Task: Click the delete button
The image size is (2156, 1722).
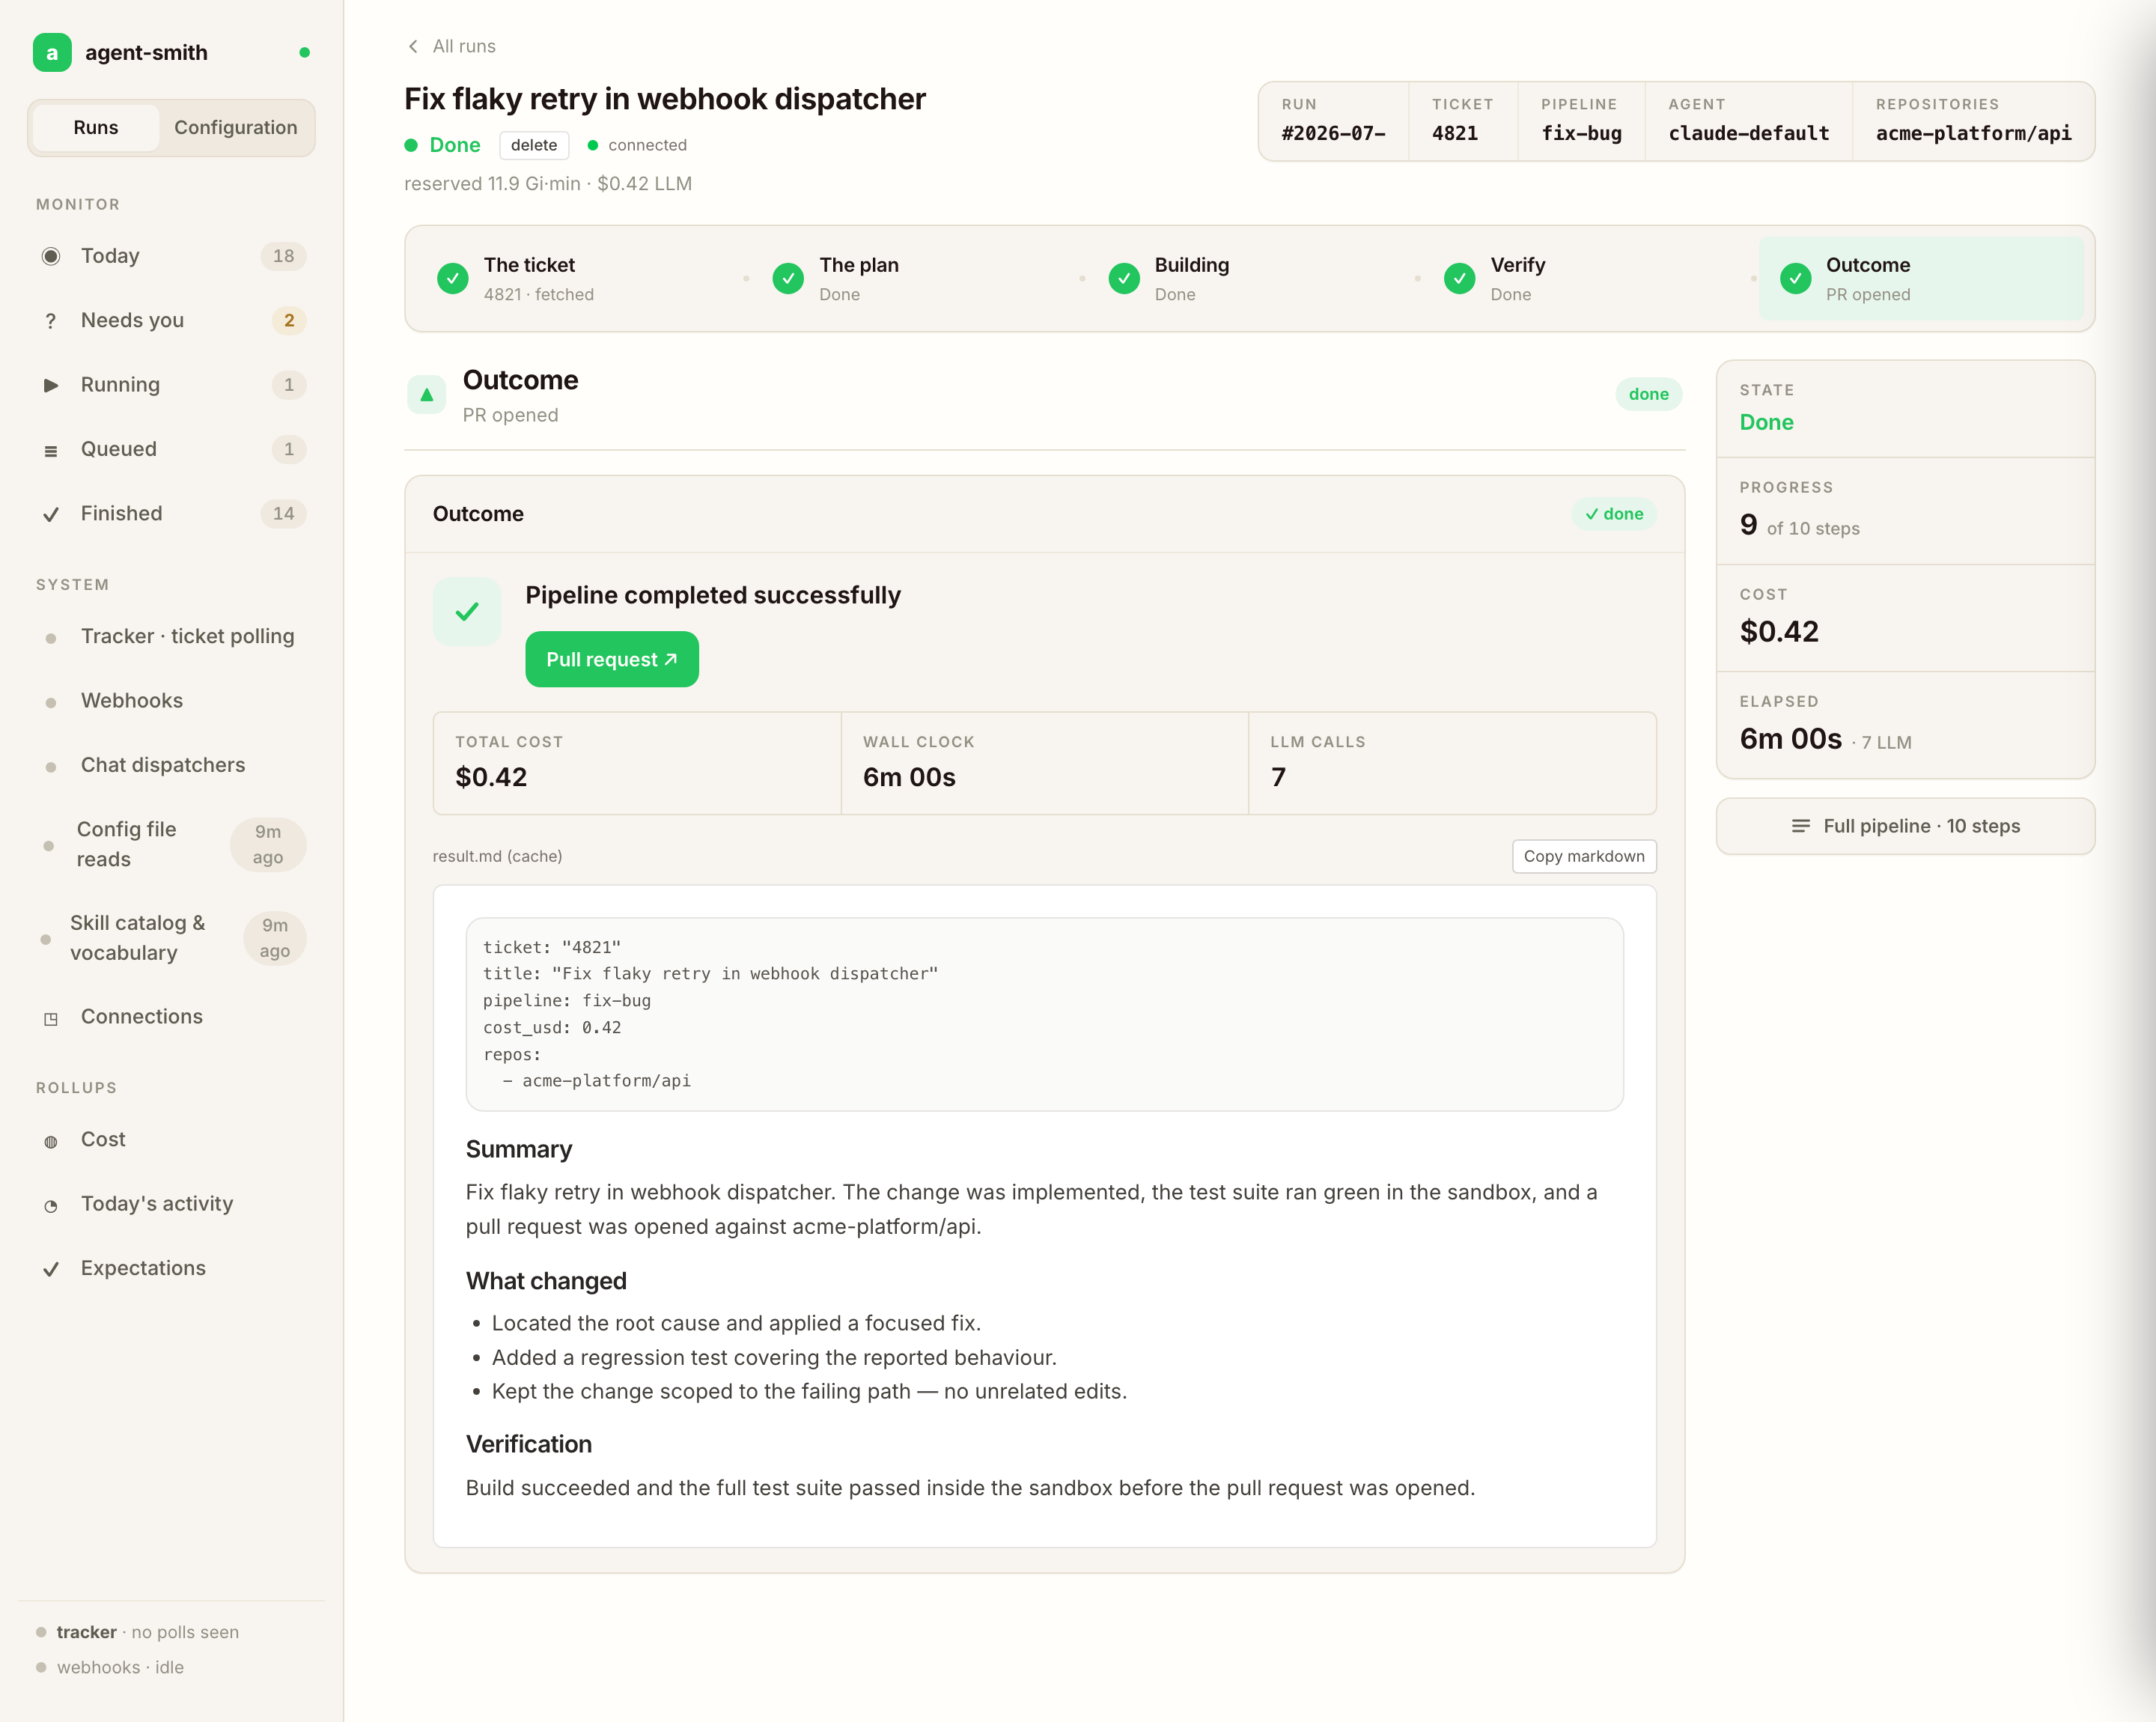Action: click(x=534, y=145)
